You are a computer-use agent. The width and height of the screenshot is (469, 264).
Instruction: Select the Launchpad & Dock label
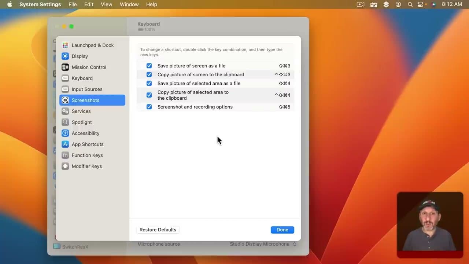click(93, 45)
